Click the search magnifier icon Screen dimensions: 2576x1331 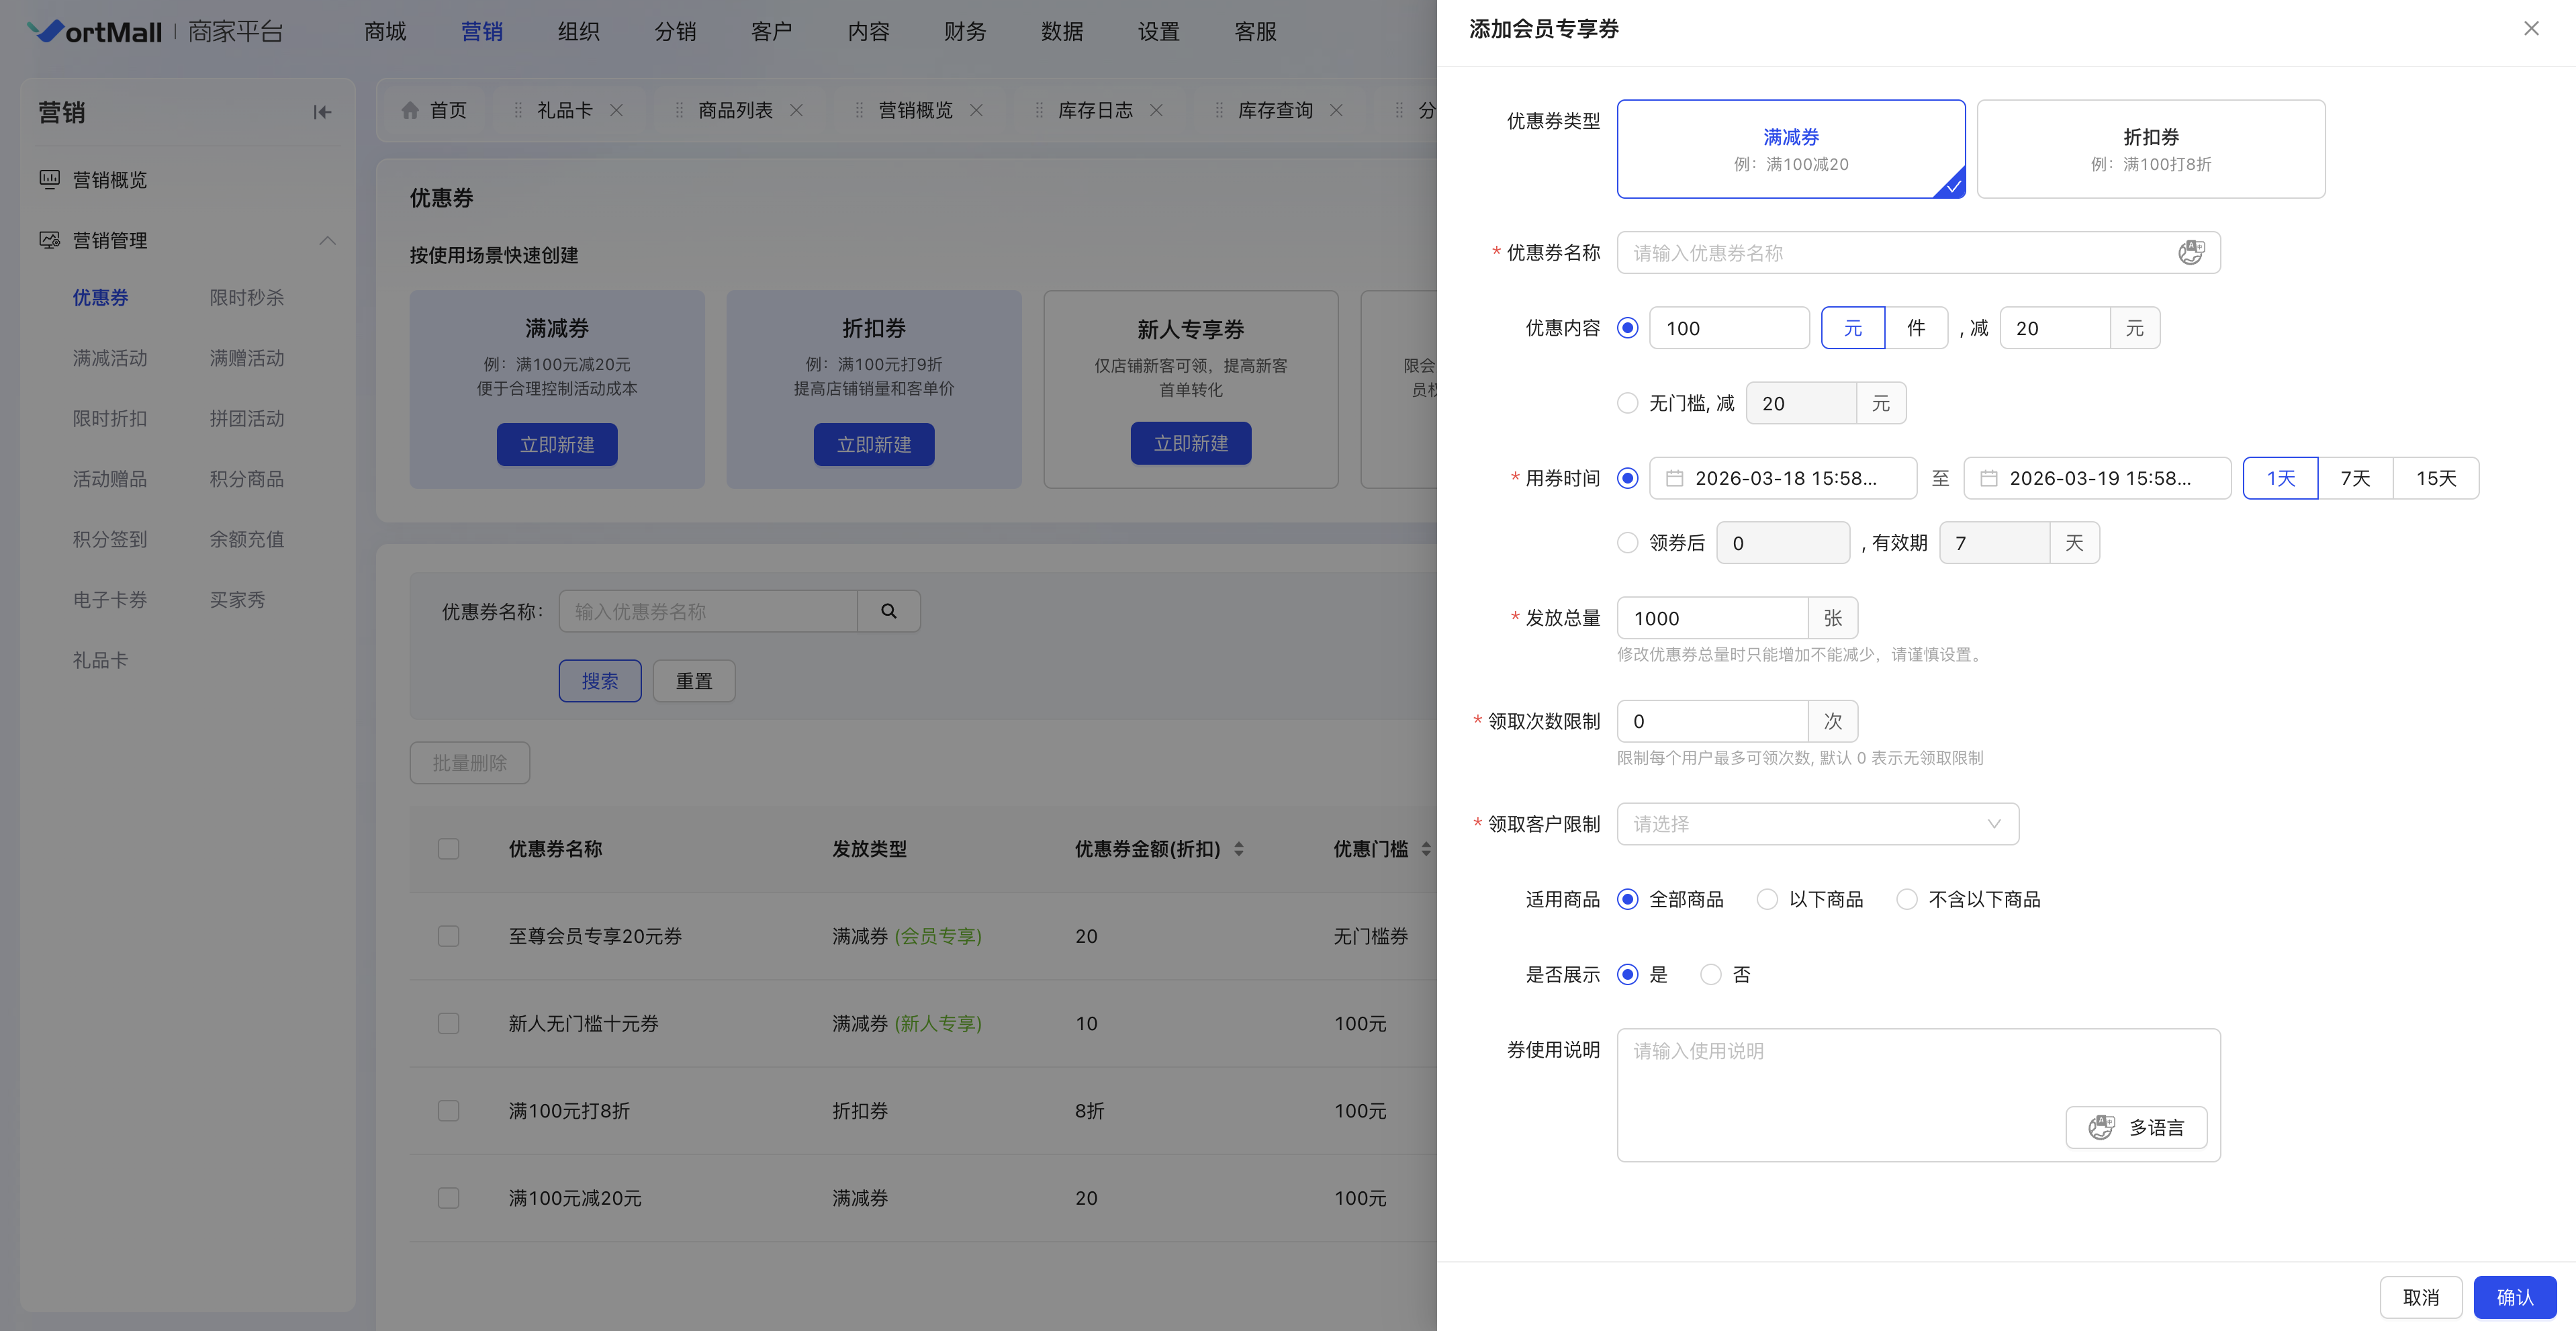pyautogui.click(x=888, y=611)
